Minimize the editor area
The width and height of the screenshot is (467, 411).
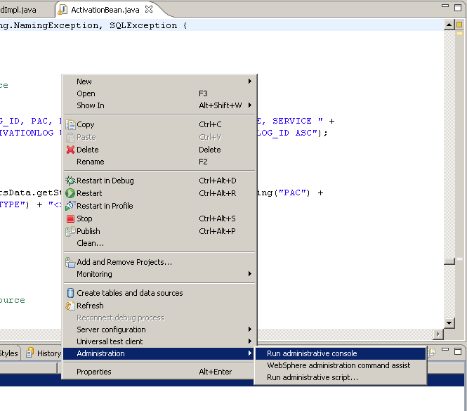[x=445, y=6]
